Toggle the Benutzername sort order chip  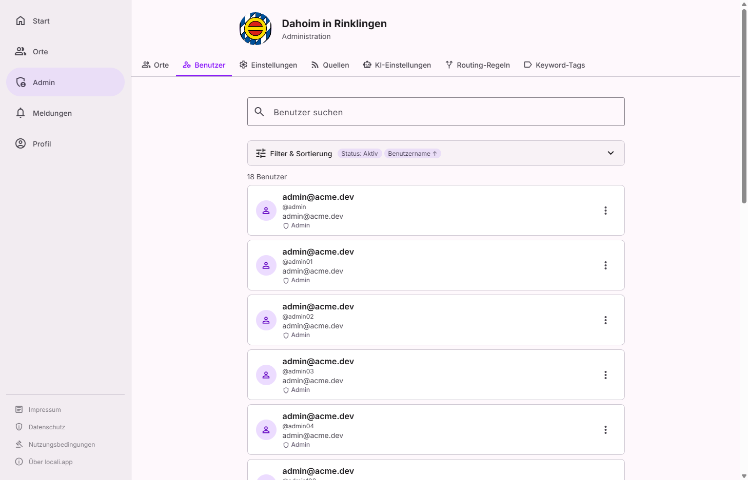click(x=412, y=154)
